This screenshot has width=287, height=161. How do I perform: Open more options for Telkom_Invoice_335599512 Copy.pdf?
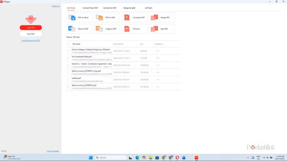pos(158,72)
